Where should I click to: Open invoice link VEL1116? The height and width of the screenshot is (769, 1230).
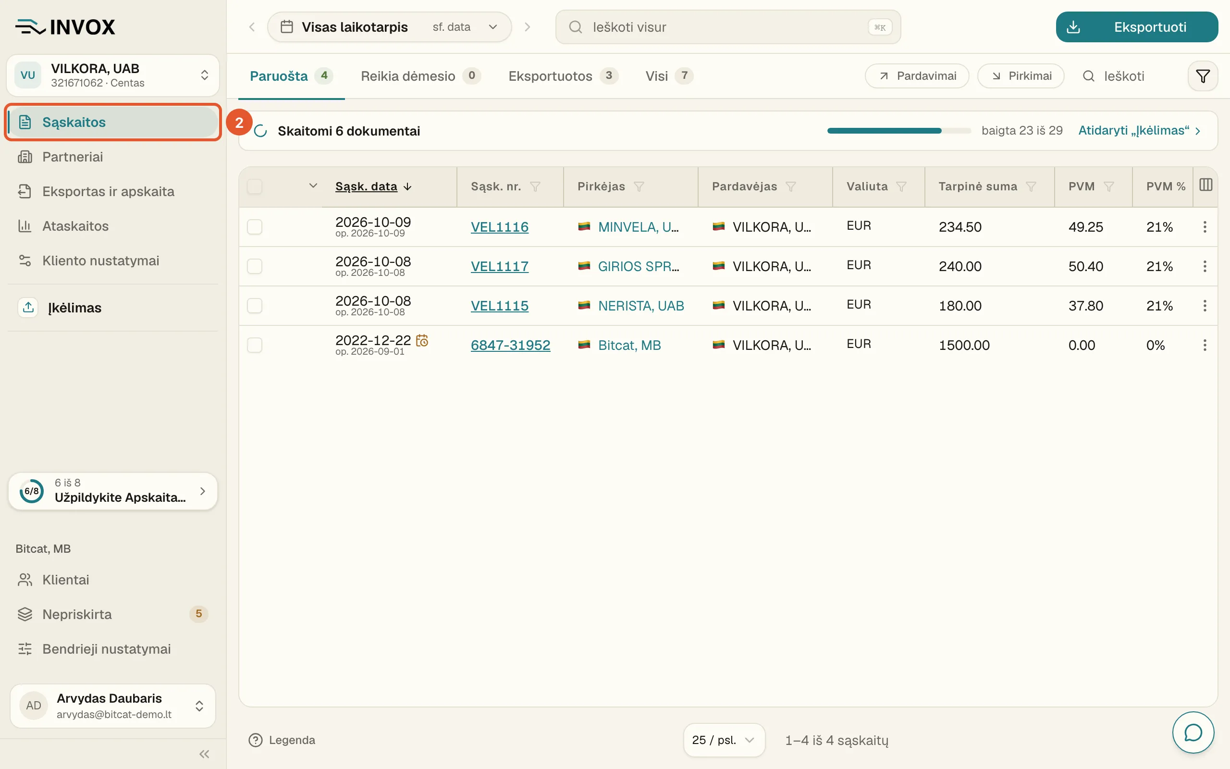tap(499, 227)
